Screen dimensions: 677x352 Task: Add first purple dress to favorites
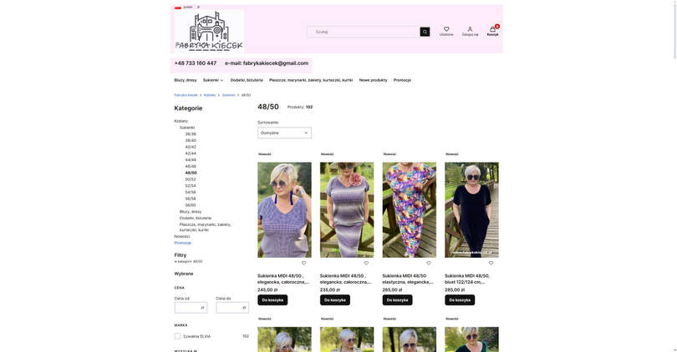304,264
